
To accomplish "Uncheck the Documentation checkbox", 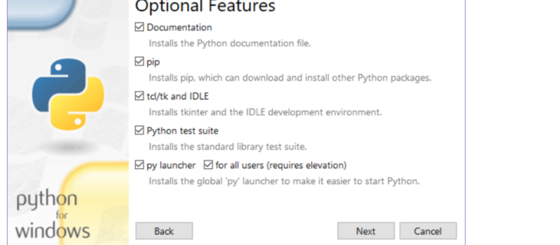I will (140, 27).
